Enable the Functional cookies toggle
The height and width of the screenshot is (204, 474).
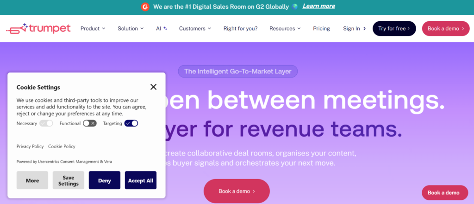[90, 123]
